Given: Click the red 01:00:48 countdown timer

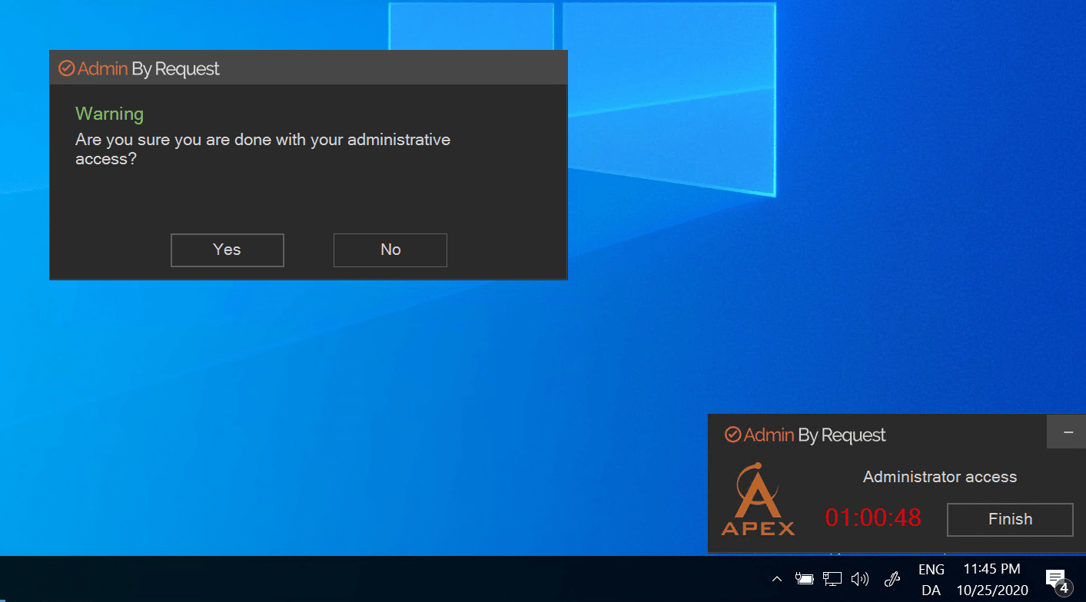Looking at the screenshot, I should click(873, 518).
